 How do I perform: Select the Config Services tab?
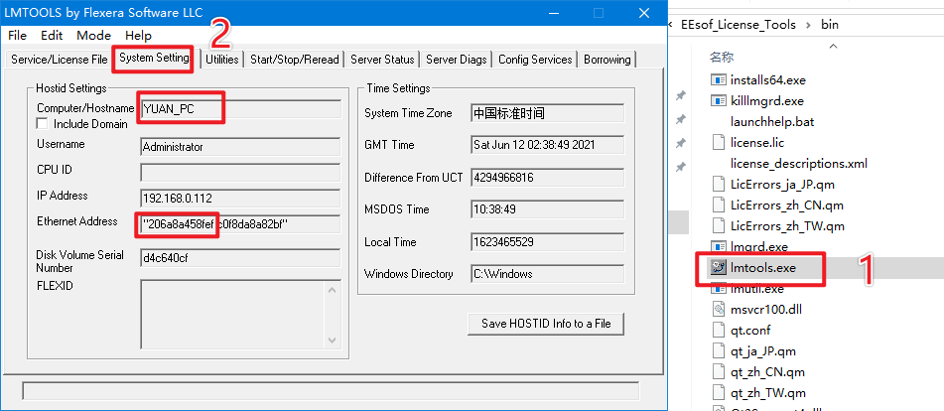535,59
